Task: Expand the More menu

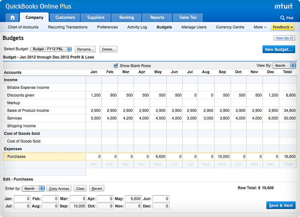Action: (260, 27)
